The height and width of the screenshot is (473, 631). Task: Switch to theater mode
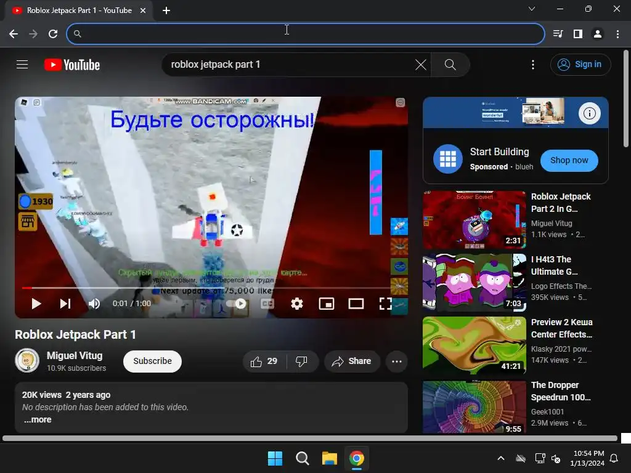356,304
